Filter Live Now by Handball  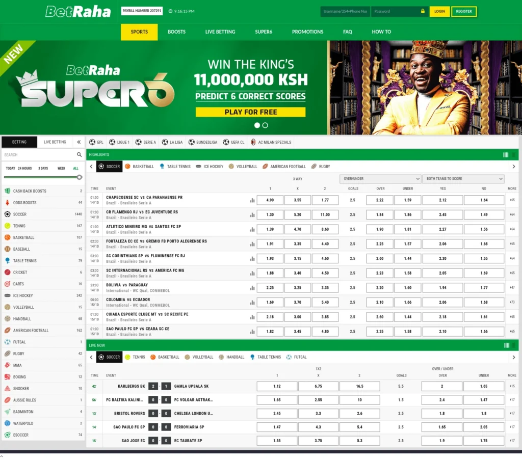pyautogui.click(x=231, y=357)
